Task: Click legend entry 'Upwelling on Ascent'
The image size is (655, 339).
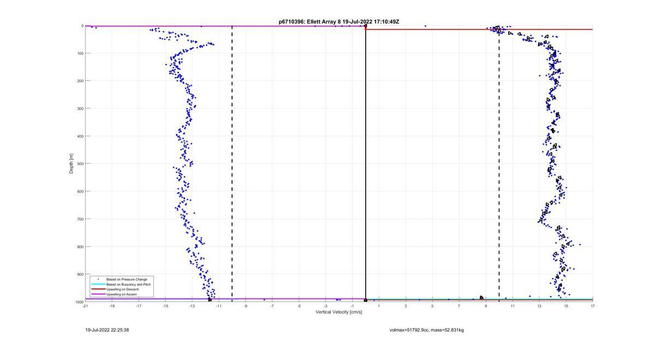Action: coord(121,294)
